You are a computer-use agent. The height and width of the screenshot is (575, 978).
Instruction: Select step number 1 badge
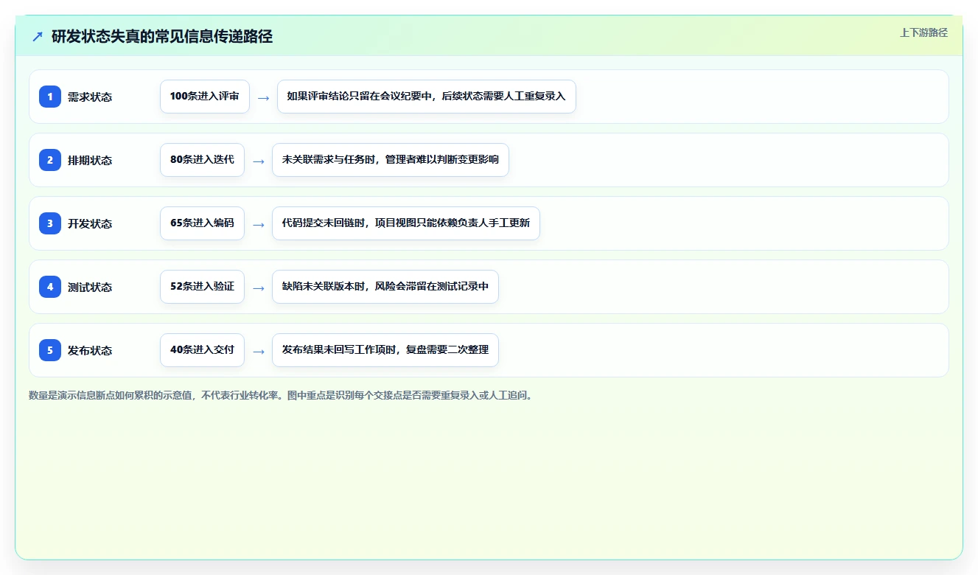coord(50,97)
